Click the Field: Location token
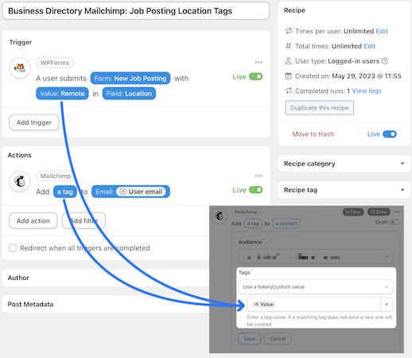 pyautogui.click(x=129, y=93)
